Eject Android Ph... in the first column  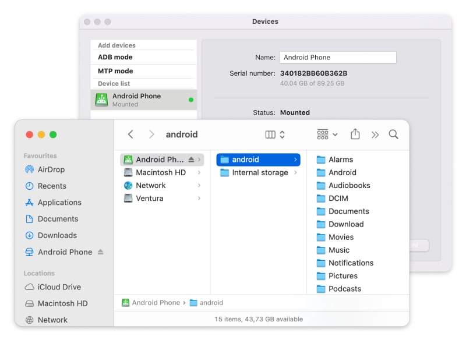click(191, 160)
